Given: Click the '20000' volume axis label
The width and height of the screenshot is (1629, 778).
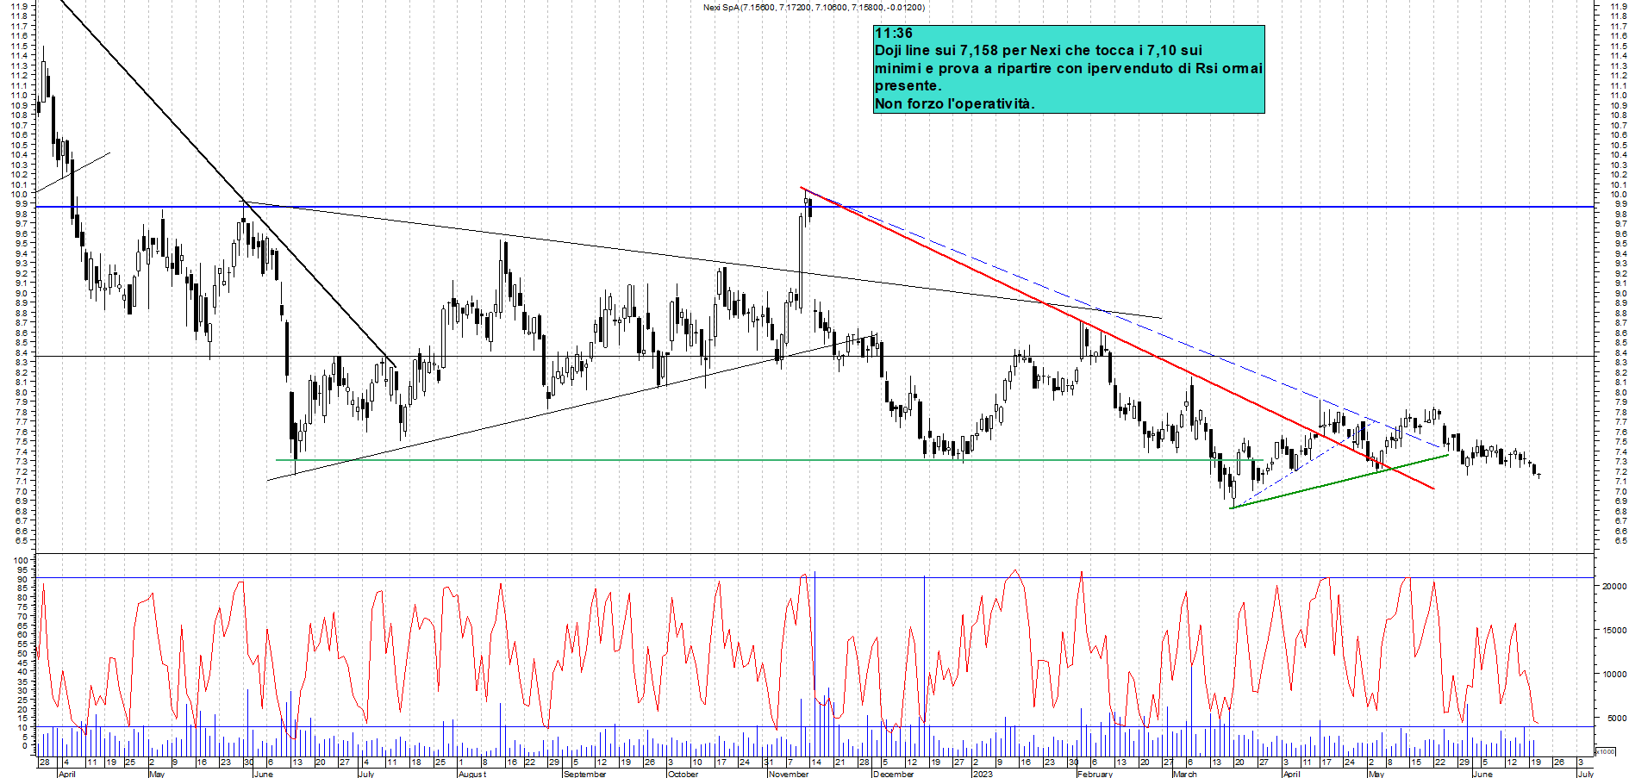Looking at the screenshot, I should click(x=1613, y=586).
